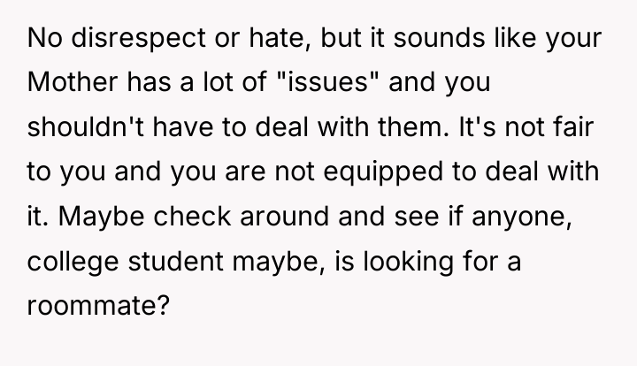Image resolution: width=637 pixels, height=366 pixels.
Task: Select the word "equipped"
Action: click(x=383, y=172)
